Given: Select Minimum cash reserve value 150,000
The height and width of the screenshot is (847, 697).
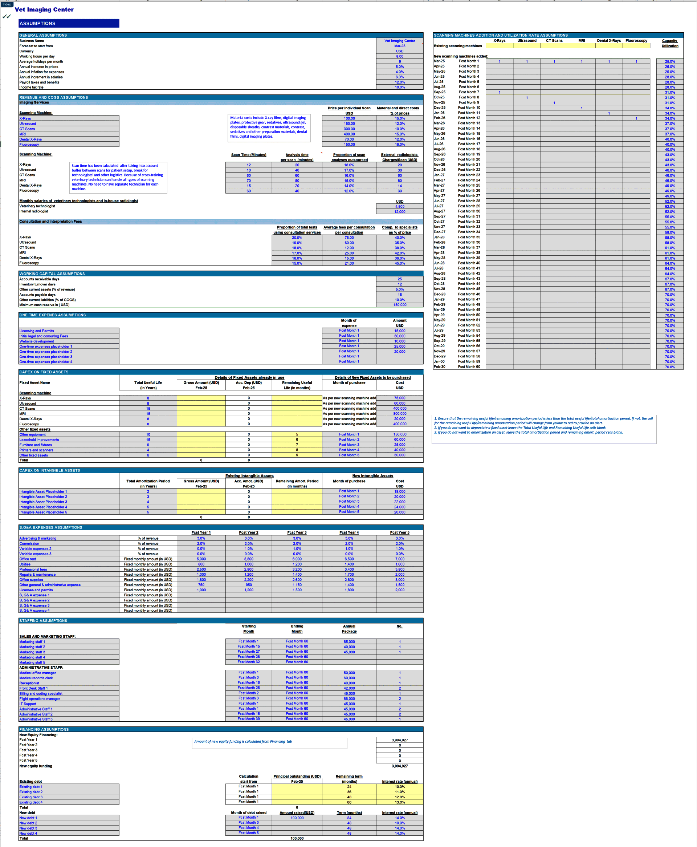Looking at the screenshot, I should (x=399, y=305).
